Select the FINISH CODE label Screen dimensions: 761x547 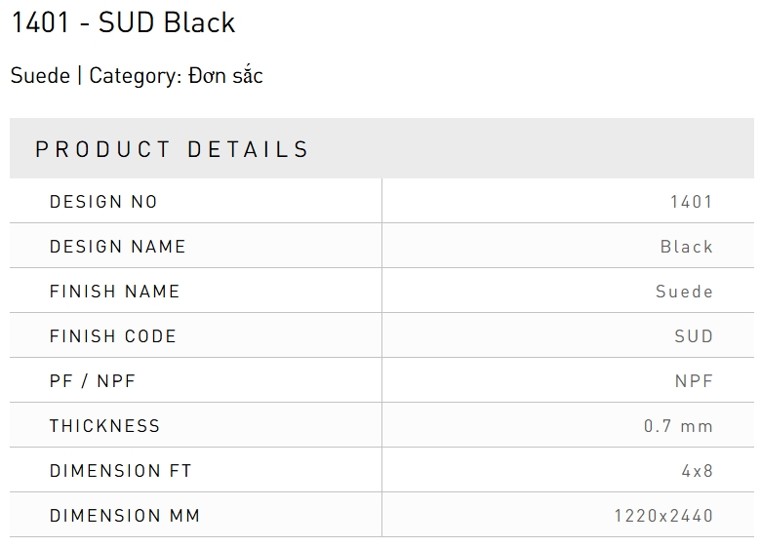click(x=113, y=336)
